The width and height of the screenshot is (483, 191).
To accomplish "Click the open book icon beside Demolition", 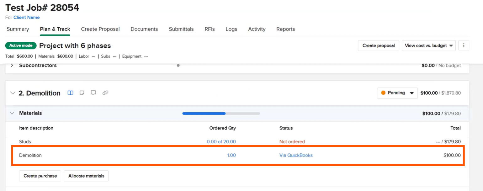I will click(71, 93).
